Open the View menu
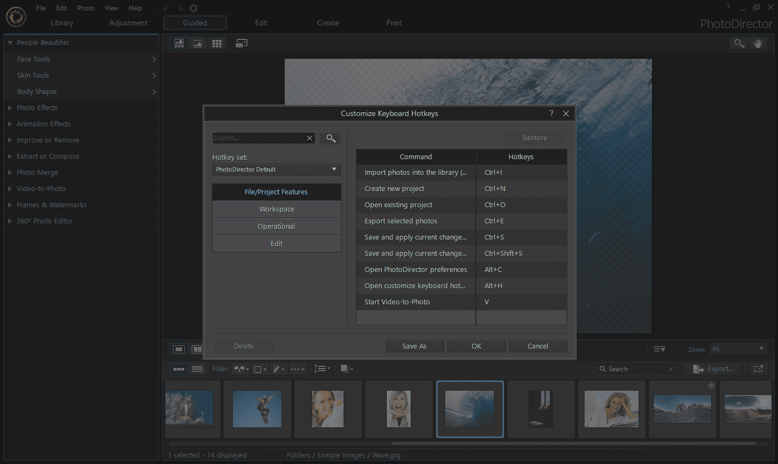The height and width of the screenshot is (464, 778). [x=111, y=8]
